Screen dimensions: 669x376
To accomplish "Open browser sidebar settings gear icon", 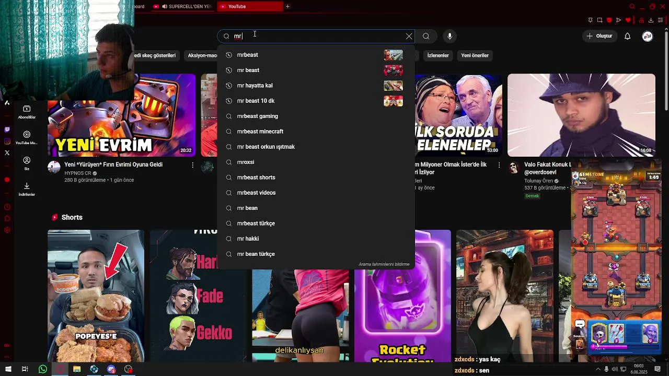I will 7,230.
